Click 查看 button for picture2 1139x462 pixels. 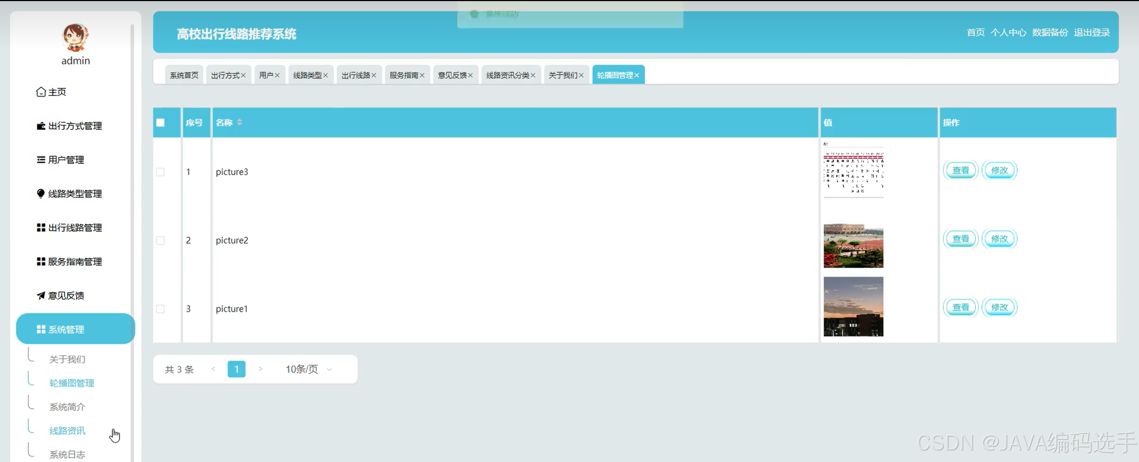click(960, 239)
